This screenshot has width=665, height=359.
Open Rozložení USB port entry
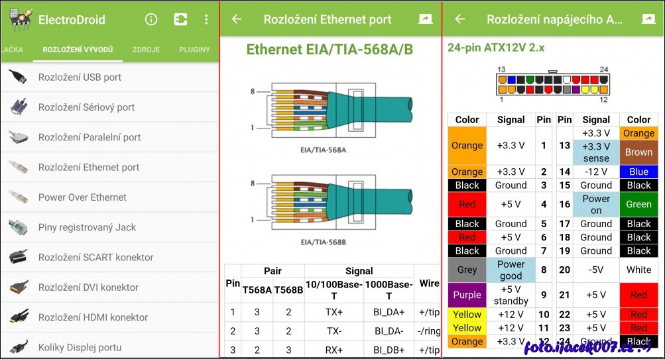click(80, 77)
